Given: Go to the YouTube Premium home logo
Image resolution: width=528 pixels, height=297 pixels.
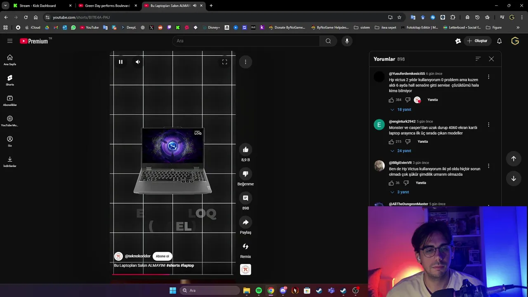Looking at the screenshot, I should point(35,41).
